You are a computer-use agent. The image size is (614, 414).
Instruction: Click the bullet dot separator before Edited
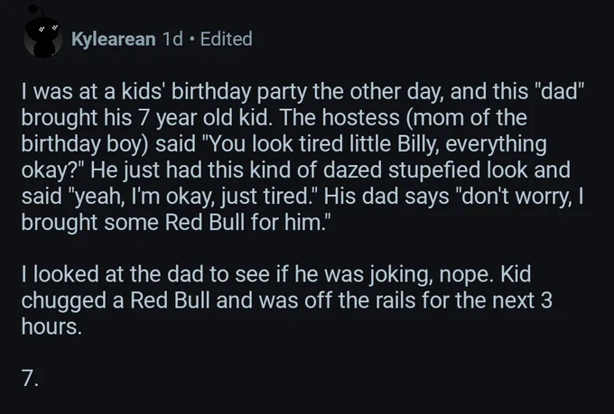pos(191,39)
